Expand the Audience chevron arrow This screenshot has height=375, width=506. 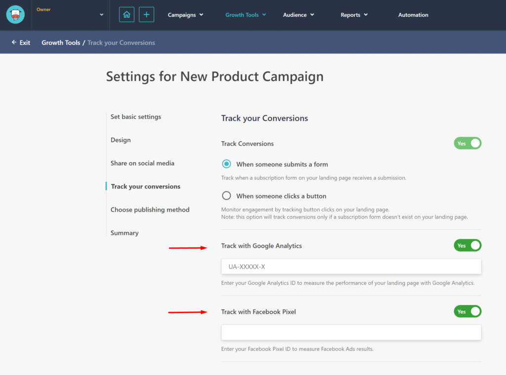pyautogui.click(x=312, y=15)
